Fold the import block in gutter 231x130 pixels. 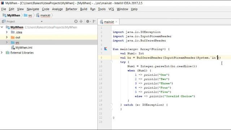112,32
